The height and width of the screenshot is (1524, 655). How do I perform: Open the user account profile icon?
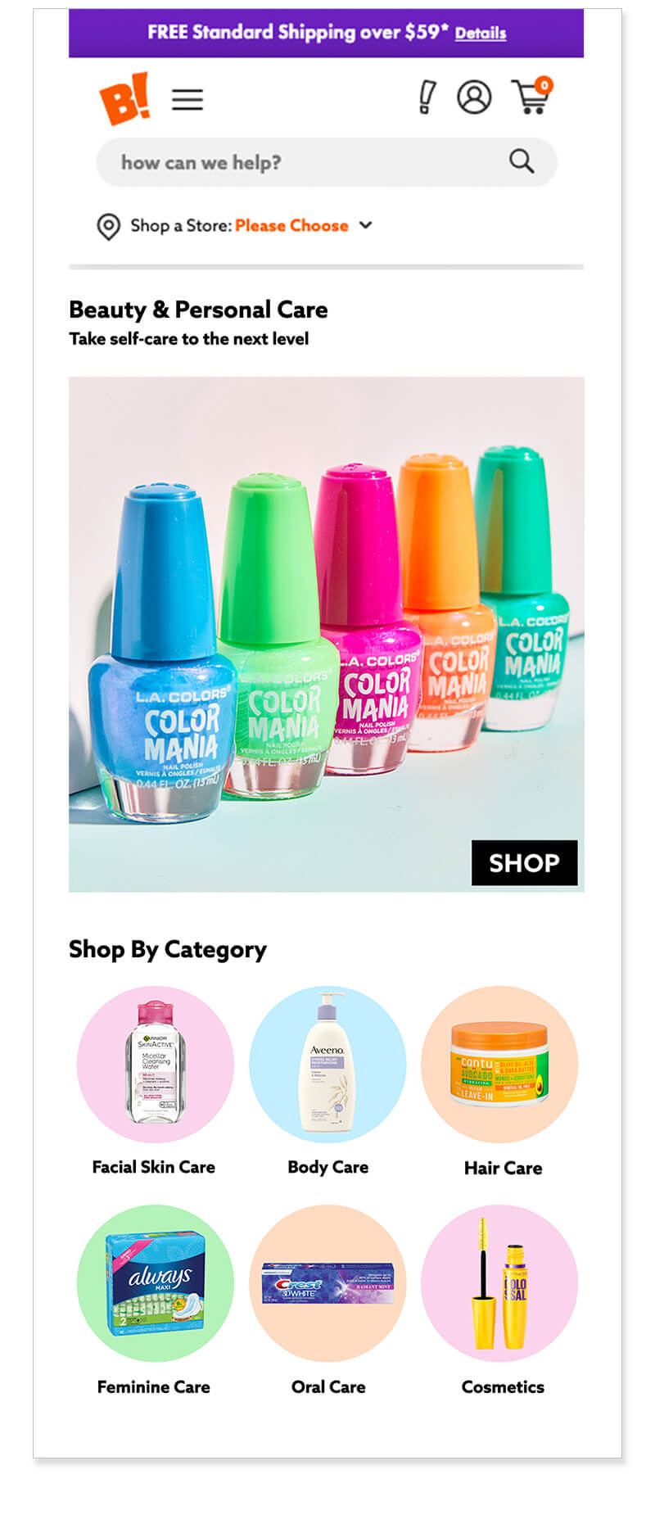coord(474,97)
